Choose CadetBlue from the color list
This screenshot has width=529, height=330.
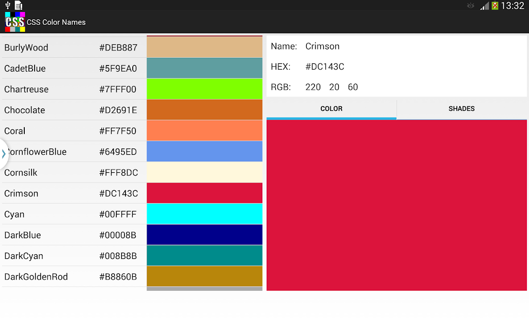pos(132,69)
